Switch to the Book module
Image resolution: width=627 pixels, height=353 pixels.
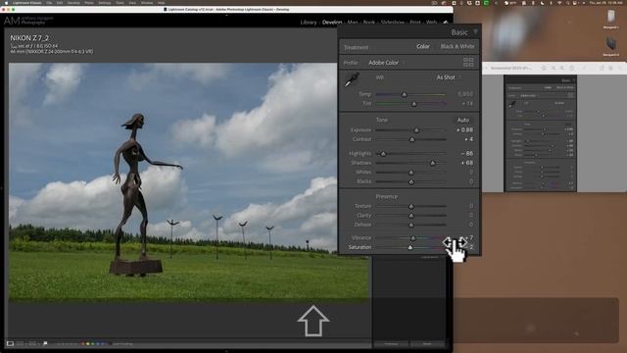pyautogui.click(x=369, y=23)
